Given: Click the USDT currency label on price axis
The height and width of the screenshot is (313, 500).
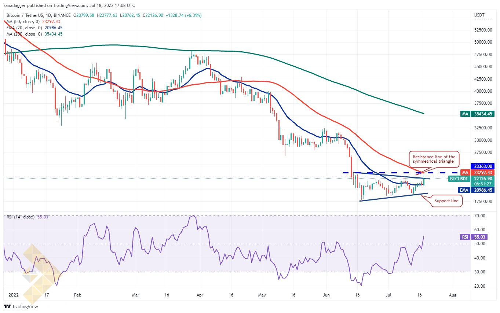Looking at the screenshot, I should point(479,15).
